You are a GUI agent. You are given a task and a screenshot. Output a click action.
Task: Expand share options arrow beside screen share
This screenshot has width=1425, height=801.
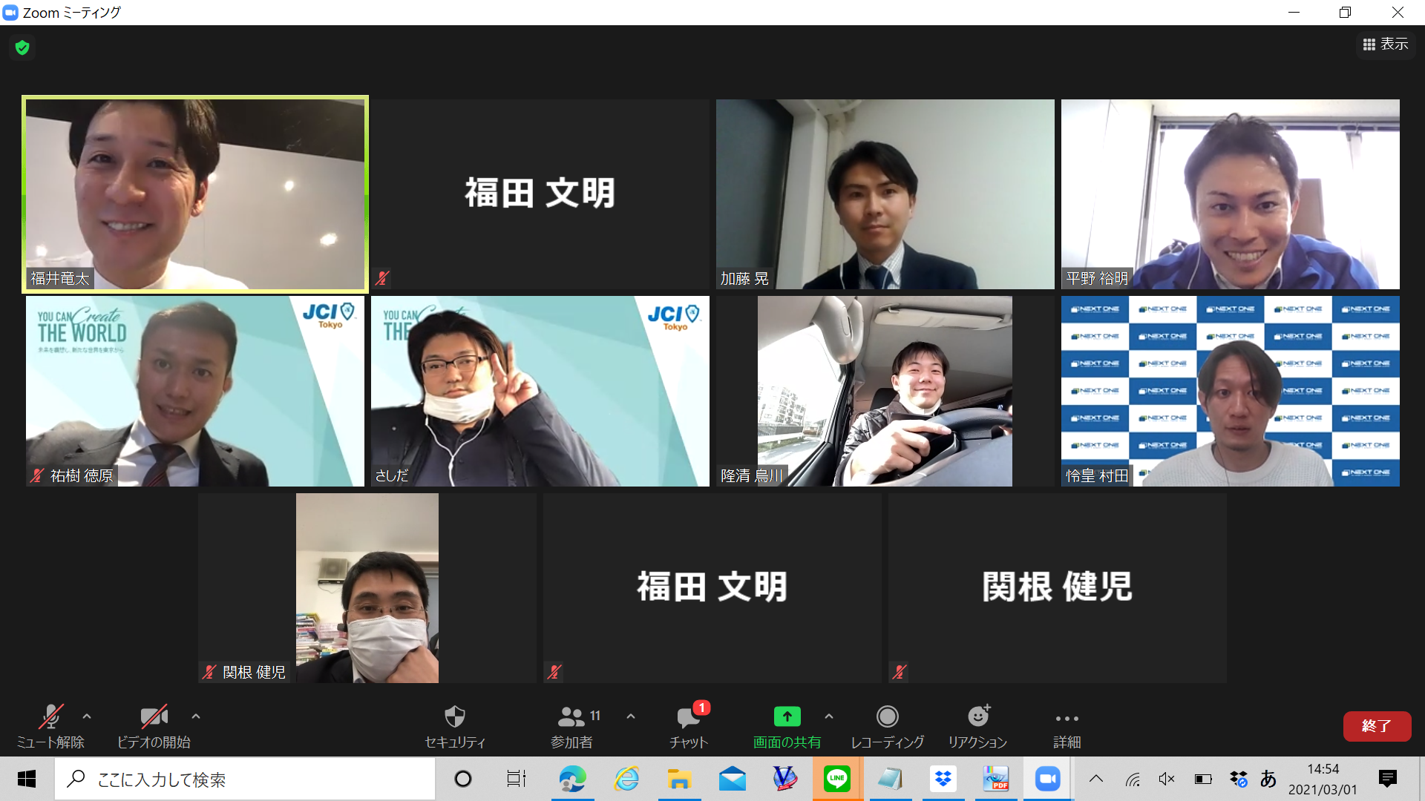coord(829,716)
